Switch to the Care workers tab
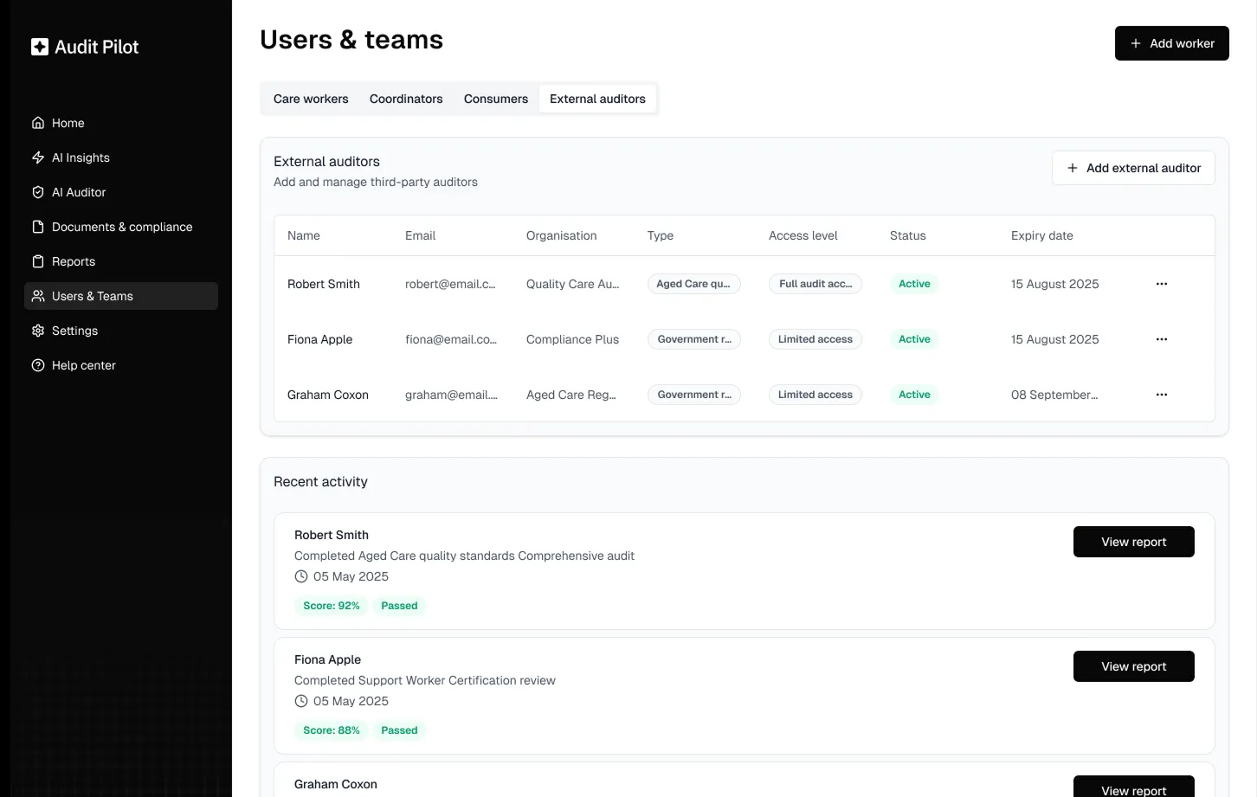This screenshot has width=1257, height=797. (x=311, y=99)
